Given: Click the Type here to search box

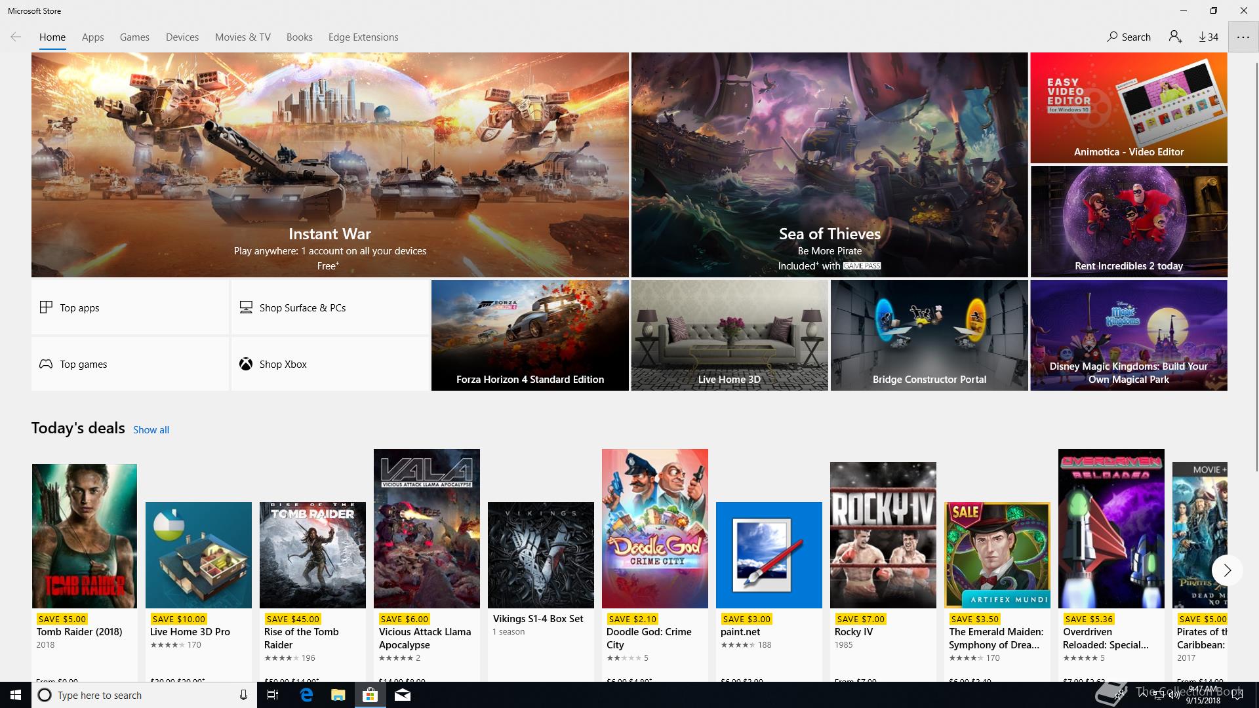Looking at the screenshot, I should [x=144, y=695].
